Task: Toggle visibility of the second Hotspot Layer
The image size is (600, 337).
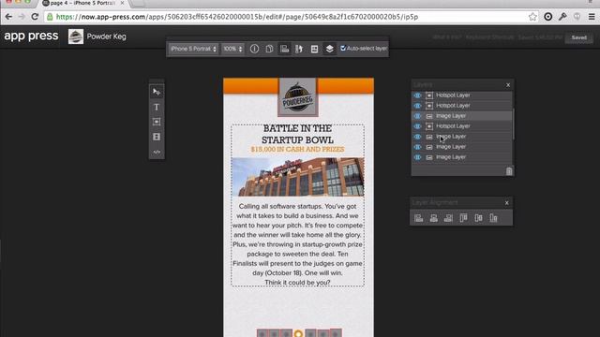Action: (x=417, y=106)
